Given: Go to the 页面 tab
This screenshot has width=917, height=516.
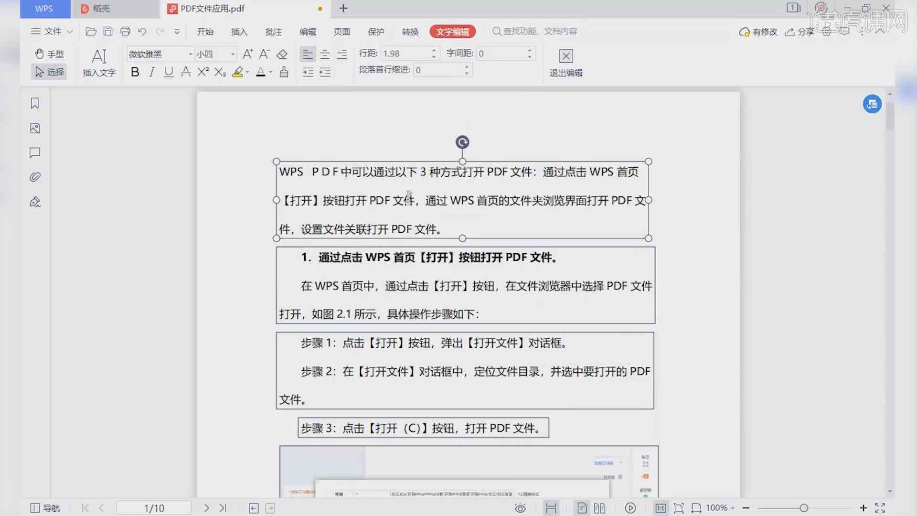Looking at the screenshot, I should tap(342, 32).
